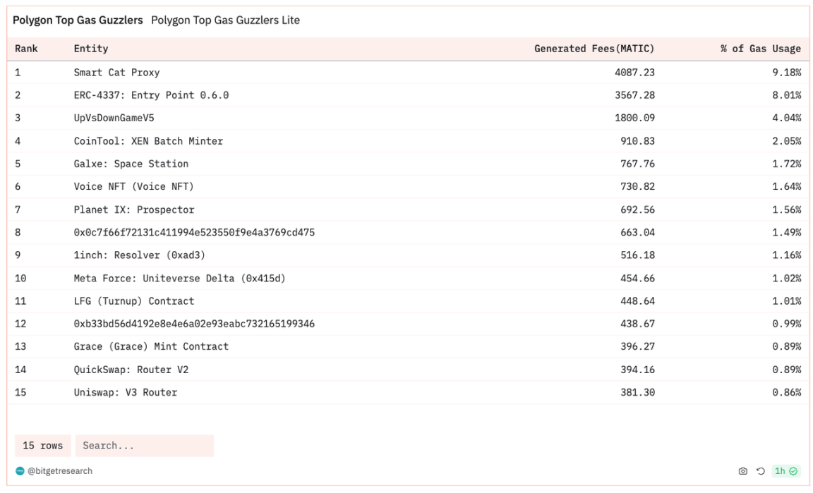The width and height of the screenshot is (813, 493).
Task: Click the 0x0c7f66f72131c... address cell
Action: 194,232
